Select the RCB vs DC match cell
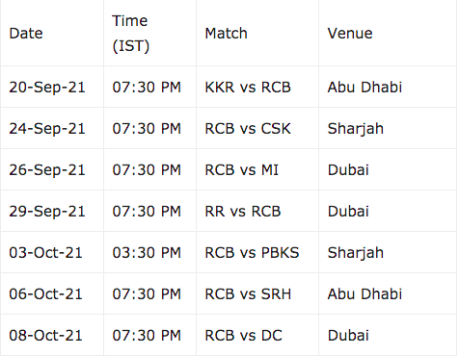The height and width of the screenshot is (356, 459). (x=257, y=335)
